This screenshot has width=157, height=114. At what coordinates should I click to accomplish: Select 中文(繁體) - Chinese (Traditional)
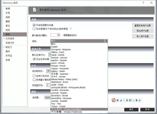tap(79, 112)
